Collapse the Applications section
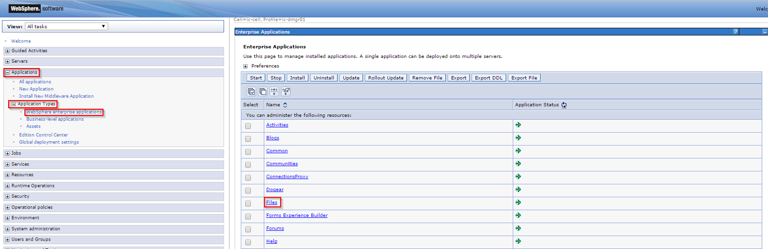 7,72
